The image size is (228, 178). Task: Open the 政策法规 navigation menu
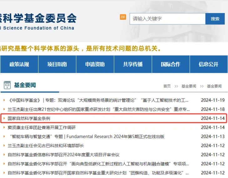point(19,64)
